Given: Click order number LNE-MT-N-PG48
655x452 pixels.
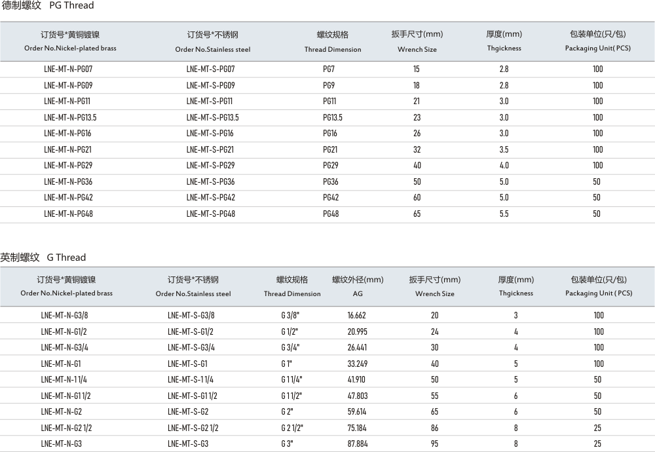Looking at the screenshot, I should coord(68,214).
